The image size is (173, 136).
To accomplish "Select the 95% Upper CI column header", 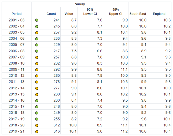I will (x=116, y=12).
